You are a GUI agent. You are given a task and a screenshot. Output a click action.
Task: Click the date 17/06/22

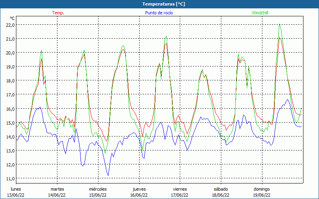(180, 195)
